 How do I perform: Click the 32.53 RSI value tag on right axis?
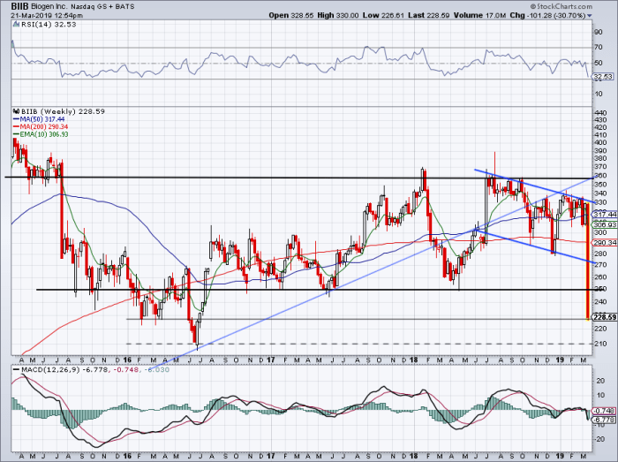603,77
